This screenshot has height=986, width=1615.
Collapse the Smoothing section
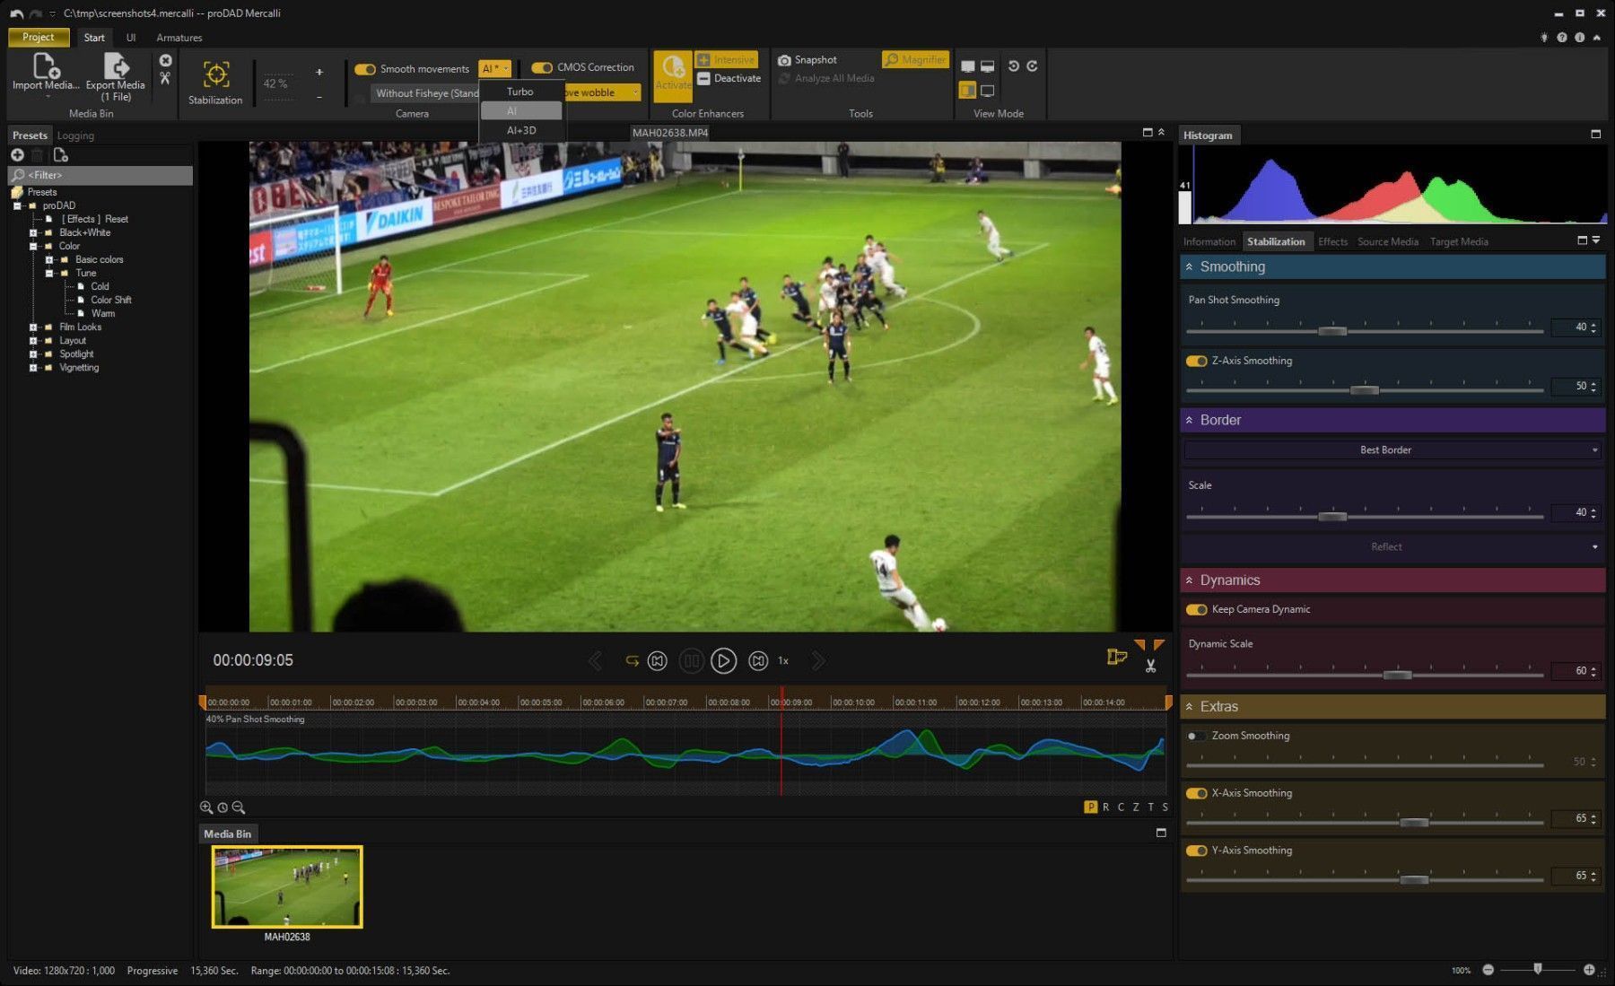[1190, 267]
